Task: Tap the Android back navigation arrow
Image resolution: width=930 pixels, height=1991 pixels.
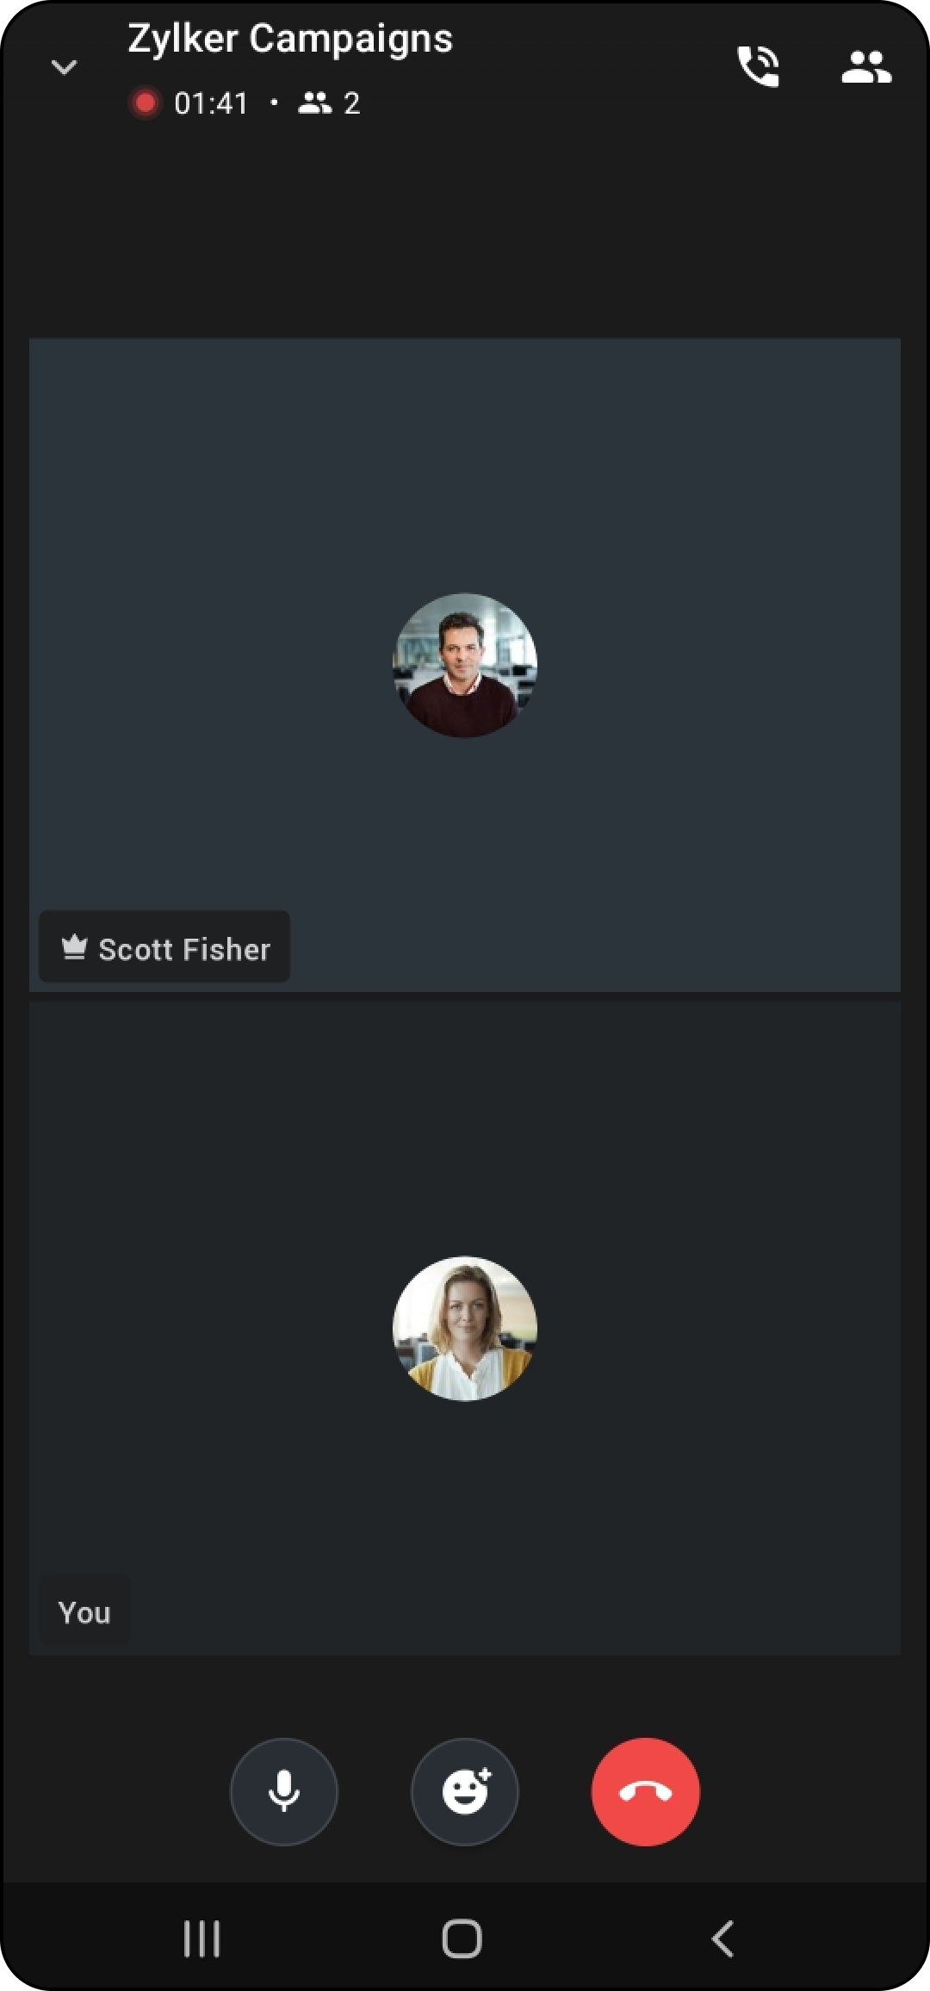Action: [723, 1938]
